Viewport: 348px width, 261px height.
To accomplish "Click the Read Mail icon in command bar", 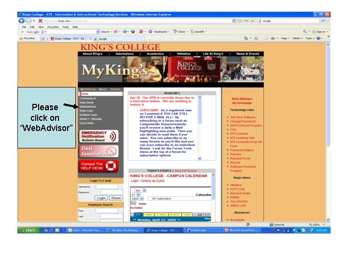I will point(266,38).
